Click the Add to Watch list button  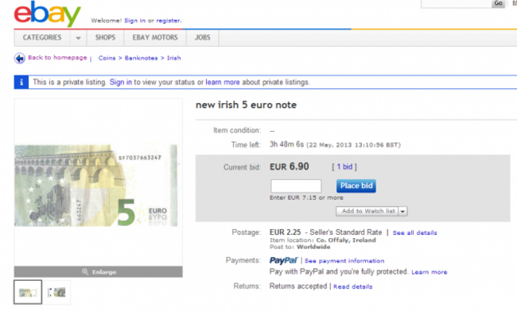pos(367,211)
